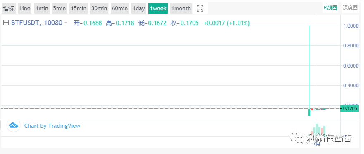Select the 1week interval
The image size is (364, 154).
click(158, 9)
